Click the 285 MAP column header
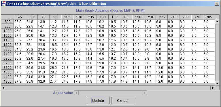This screenshot has width=221, height=107. click(x=209, y=17)
